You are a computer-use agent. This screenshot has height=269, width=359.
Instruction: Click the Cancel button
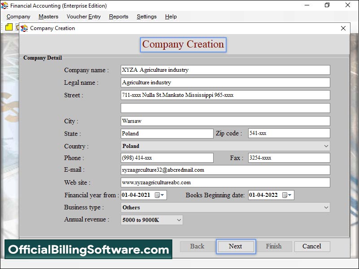311,246
